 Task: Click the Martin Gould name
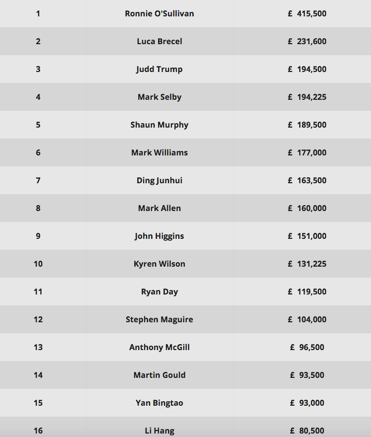(159, 375)
